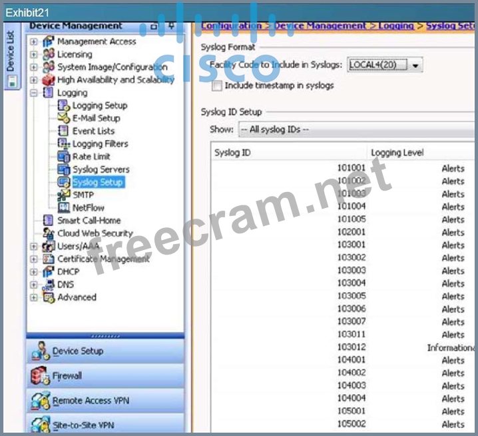The image size is (478, 436).
Task: Click the Smart Call-Home icon
Action: point(48,220)
